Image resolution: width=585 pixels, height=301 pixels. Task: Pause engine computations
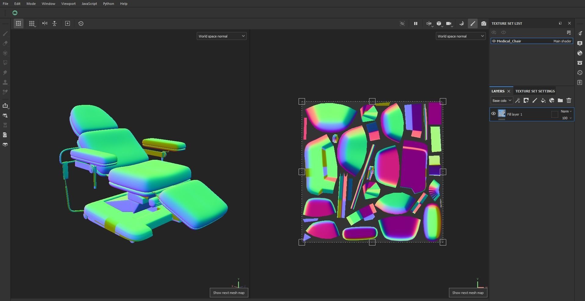point(415,23)
